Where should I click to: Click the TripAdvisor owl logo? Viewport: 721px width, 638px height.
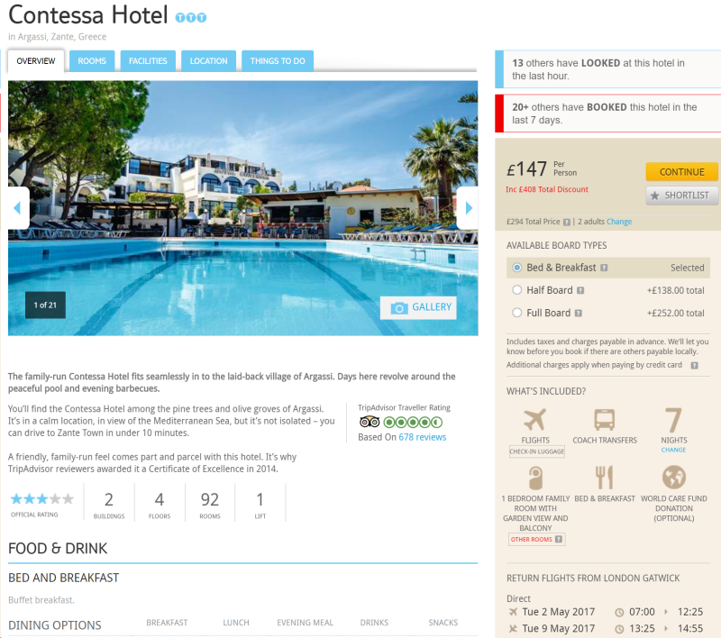click(370, 422)
